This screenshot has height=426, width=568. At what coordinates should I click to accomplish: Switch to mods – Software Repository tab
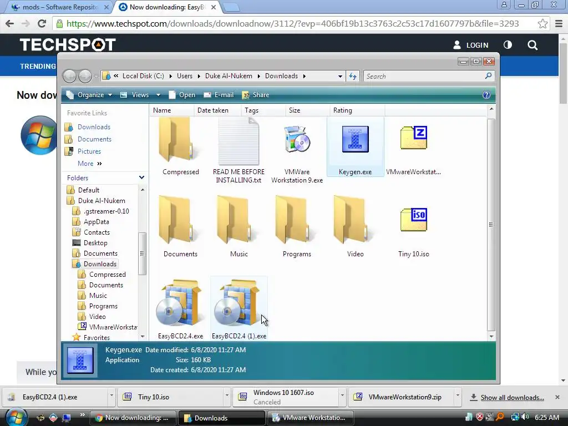[60, 7]
